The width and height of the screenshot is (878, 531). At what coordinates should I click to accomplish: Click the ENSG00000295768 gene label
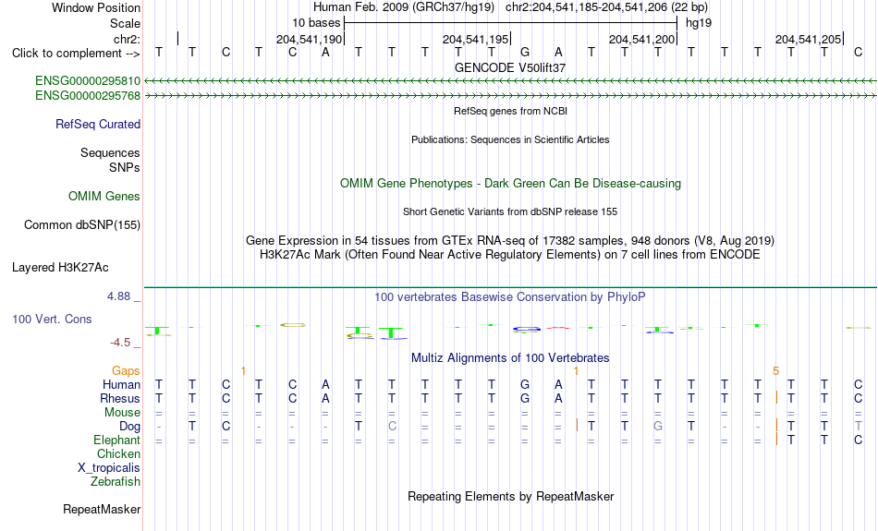pos(88,96)
